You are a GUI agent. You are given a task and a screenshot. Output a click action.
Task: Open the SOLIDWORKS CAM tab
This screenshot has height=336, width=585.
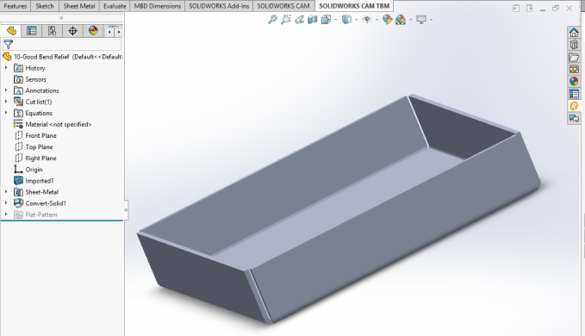click(283, 6)
